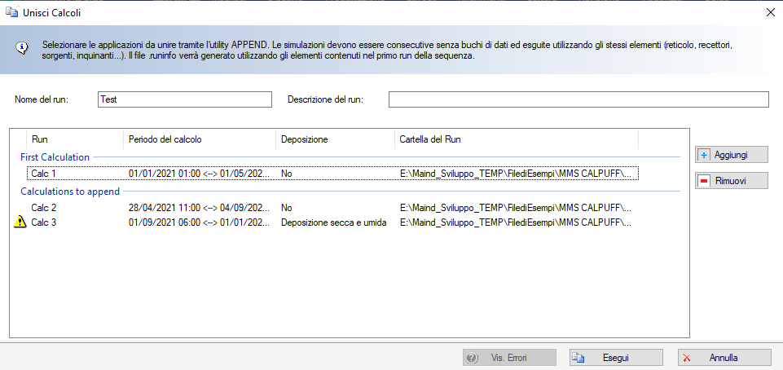Screen dimensions: 783x370
Task: Collapse the Calculations to append group header
Action: 70,192
